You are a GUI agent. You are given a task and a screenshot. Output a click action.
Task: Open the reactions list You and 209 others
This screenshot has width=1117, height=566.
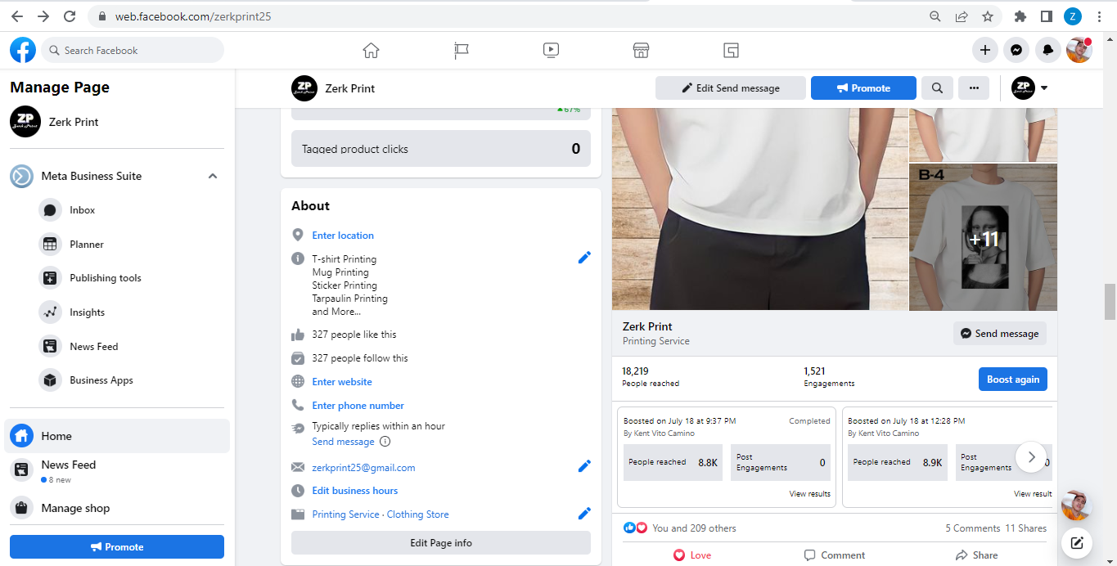(x=694, y=528)
